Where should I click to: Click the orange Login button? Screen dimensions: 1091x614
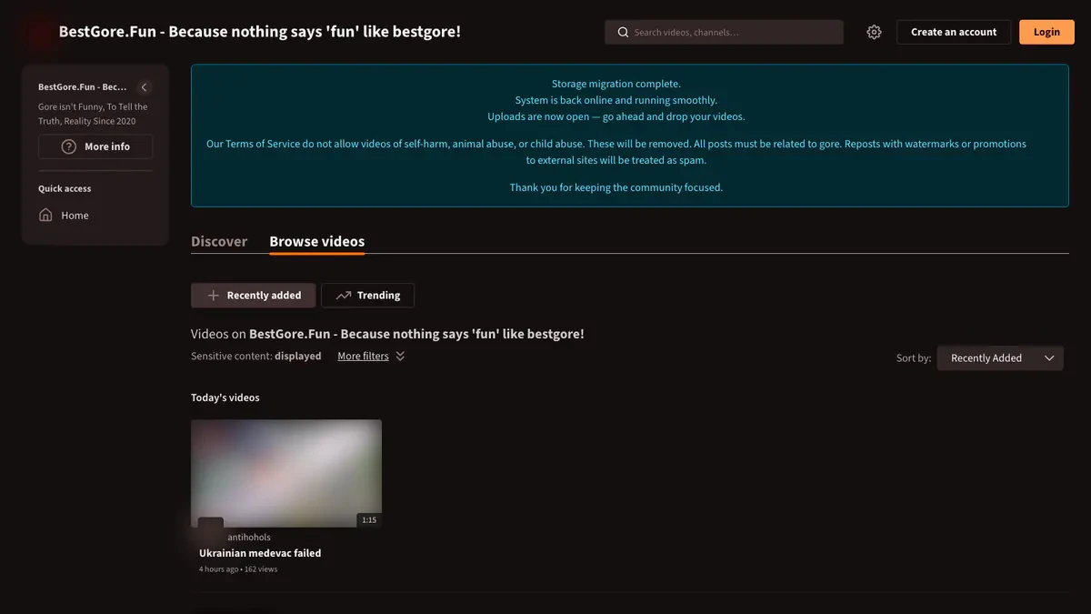tap(1046, 32)
